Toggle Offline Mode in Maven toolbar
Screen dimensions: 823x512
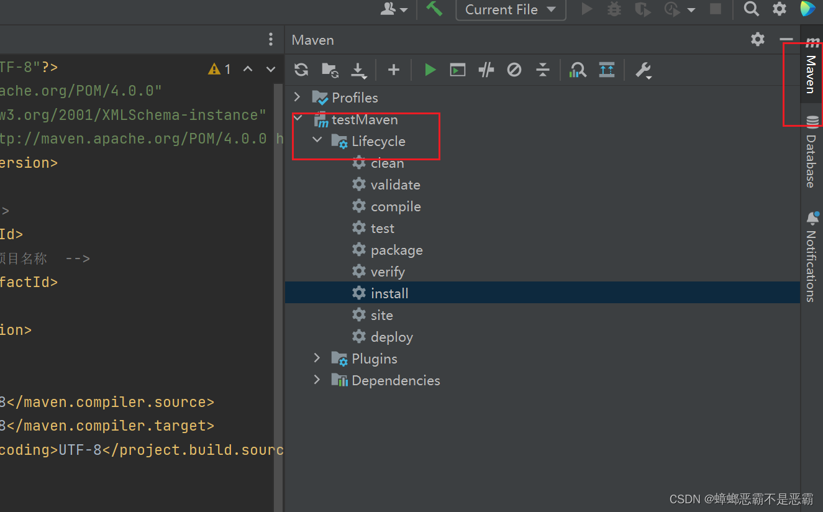click(x=486, y=70)
